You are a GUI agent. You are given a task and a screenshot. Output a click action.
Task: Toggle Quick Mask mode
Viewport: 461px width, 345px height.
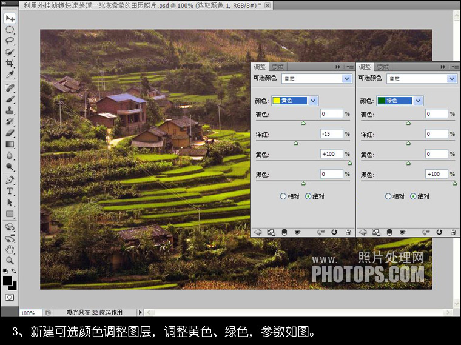click(x=10, y=297)
